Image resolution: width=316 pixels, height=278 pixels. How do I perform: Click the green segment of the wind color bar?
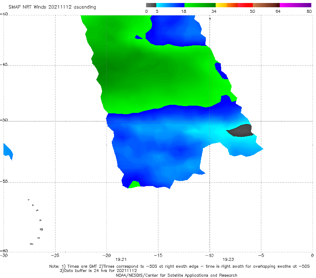tap(200, 5)
